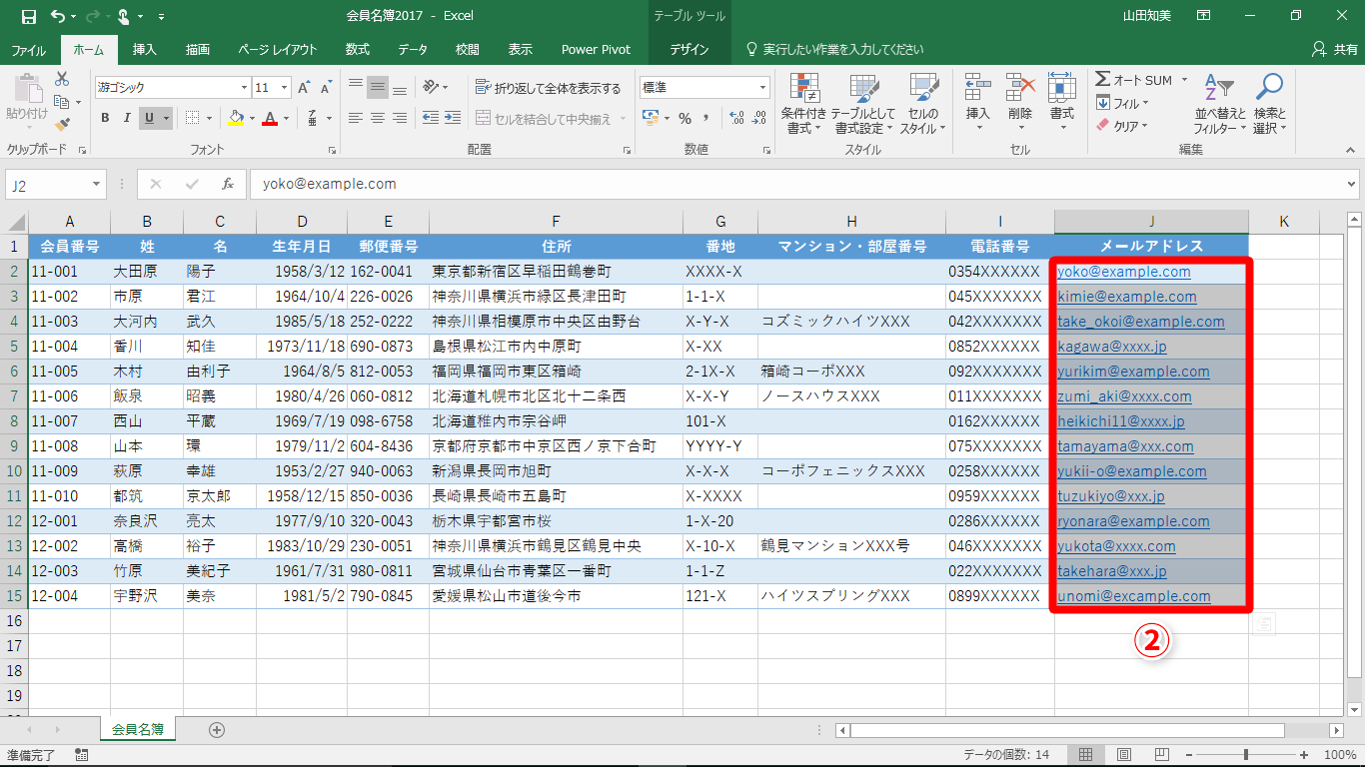Apply percent style to the cells
The image size is (1365, 767).
coord(684,118)
